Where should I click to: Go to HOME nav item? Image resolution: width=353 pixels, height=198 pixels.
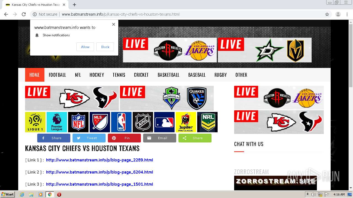point(35,75)
